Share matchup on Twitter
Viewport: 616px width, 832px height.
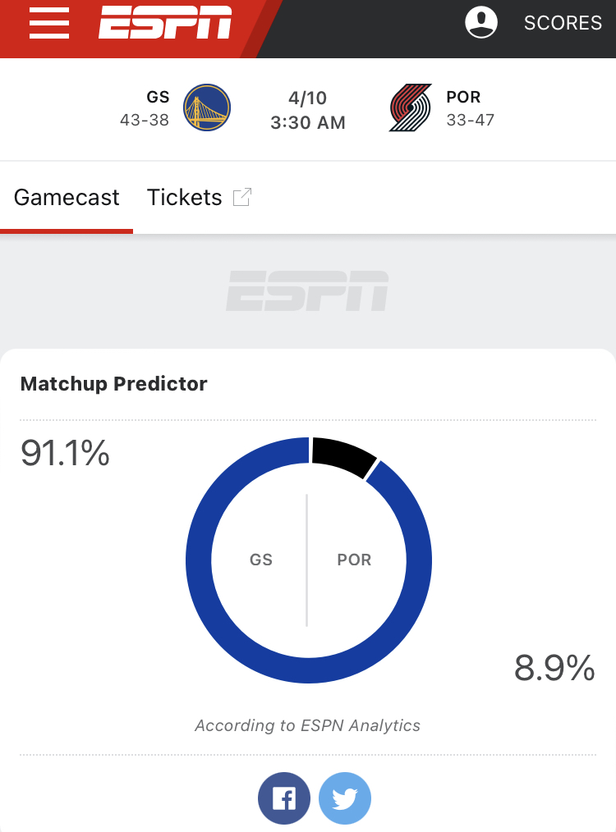pos(345,798)
